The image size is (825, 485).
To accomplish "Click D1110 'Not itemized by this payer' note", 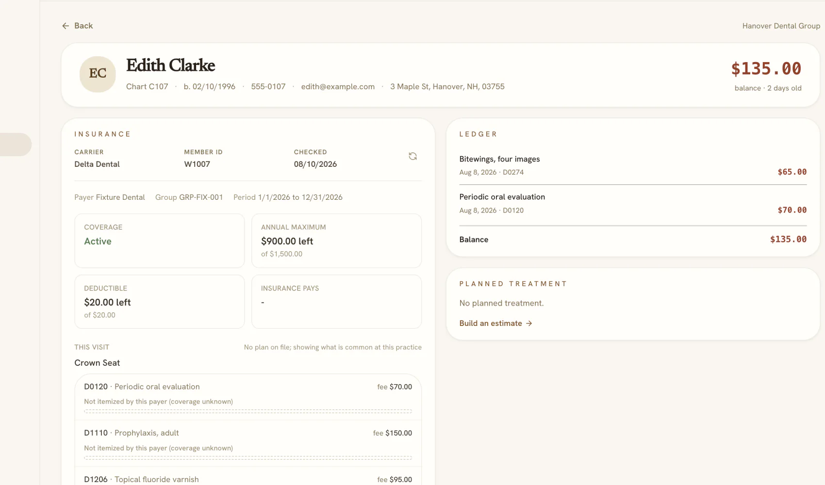I will coord(158,448).
